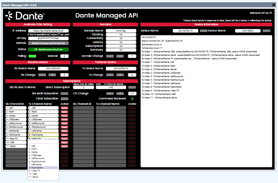278x183 pixels.
Task: Click Refresh Domains and Devices List
Action: [x=49, y=43]
